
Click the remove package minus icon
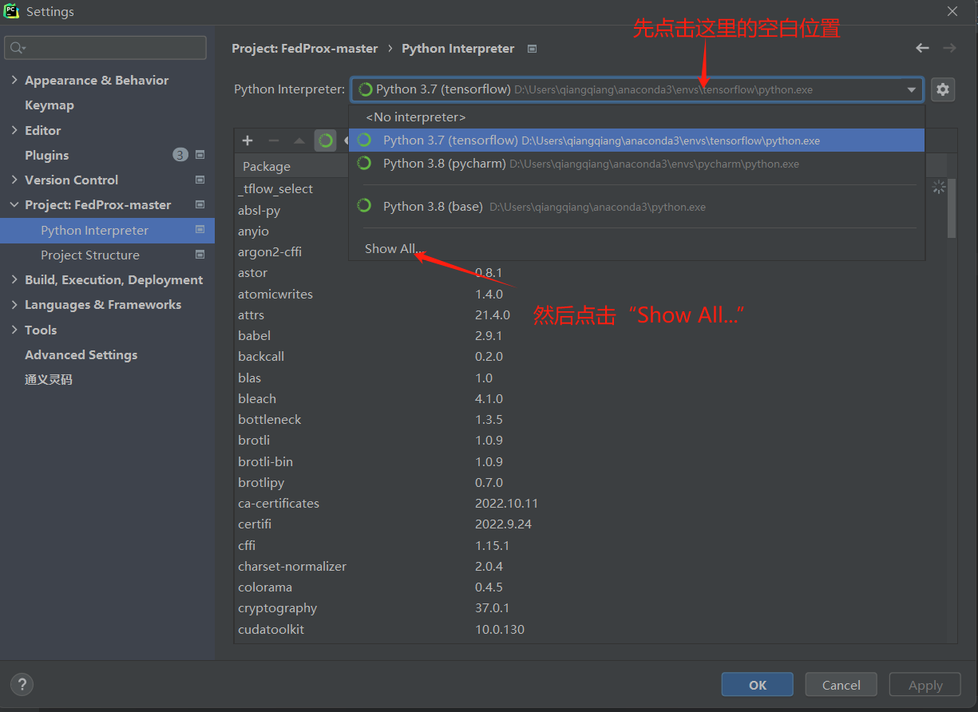point(274,140)
